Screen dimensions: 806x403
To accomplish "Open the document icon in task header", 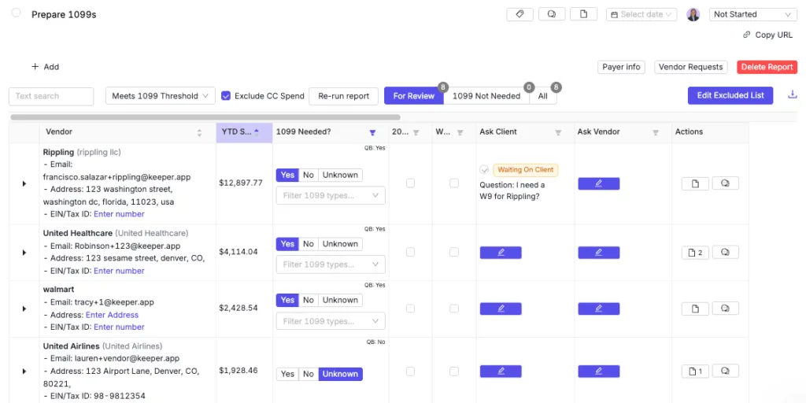I will coord(583,14).
